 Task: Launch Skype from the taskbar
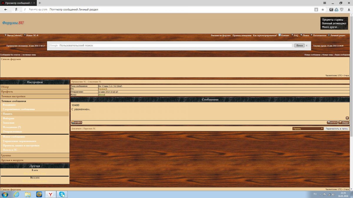click(x=62, y=194)
